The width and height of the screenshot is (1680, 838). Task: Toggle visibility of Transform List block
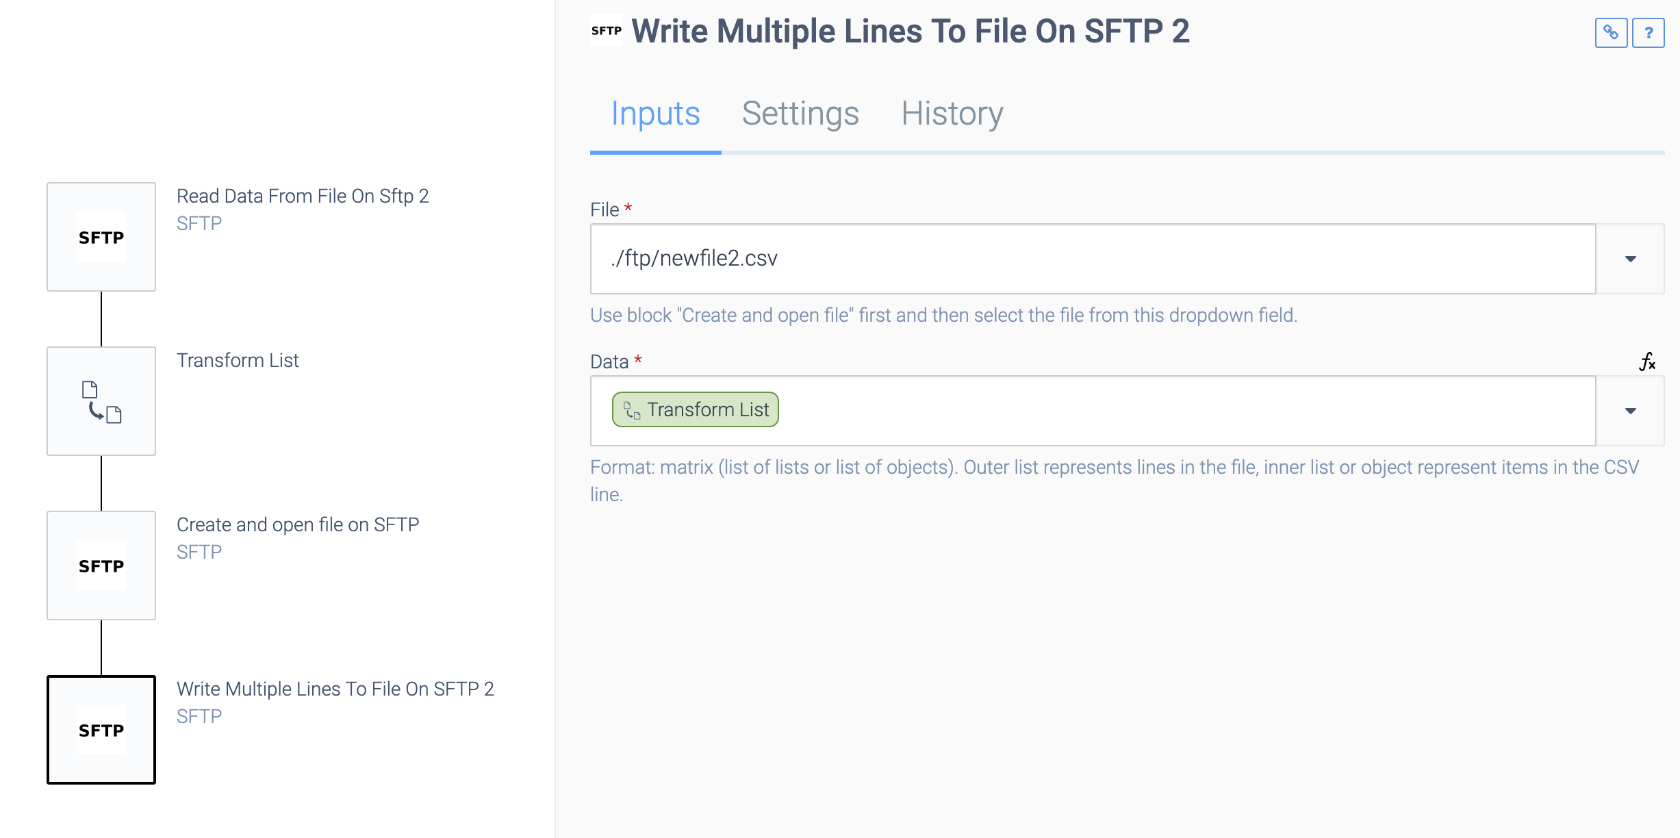pyautogui.click(x=102, y=402)
